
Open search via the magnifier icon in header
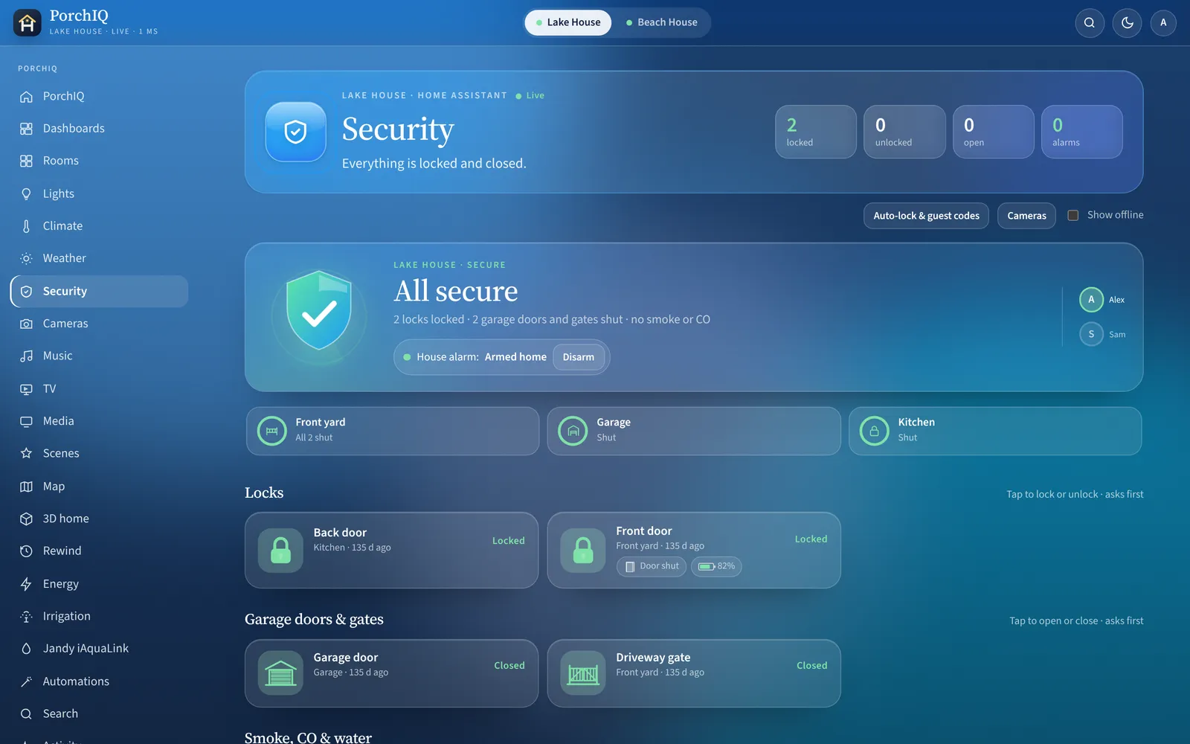coord(1090,23)
